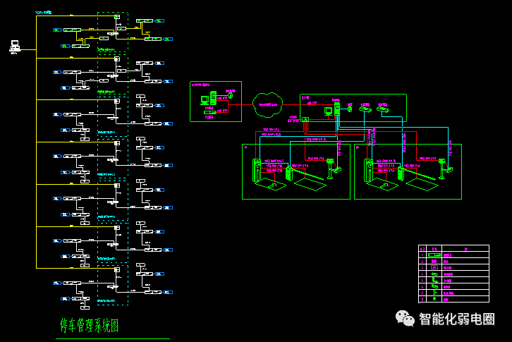The width and height of the screenshot is (512, 342).
Task: Click the green cloud network symbol
Action: (268, 105)
